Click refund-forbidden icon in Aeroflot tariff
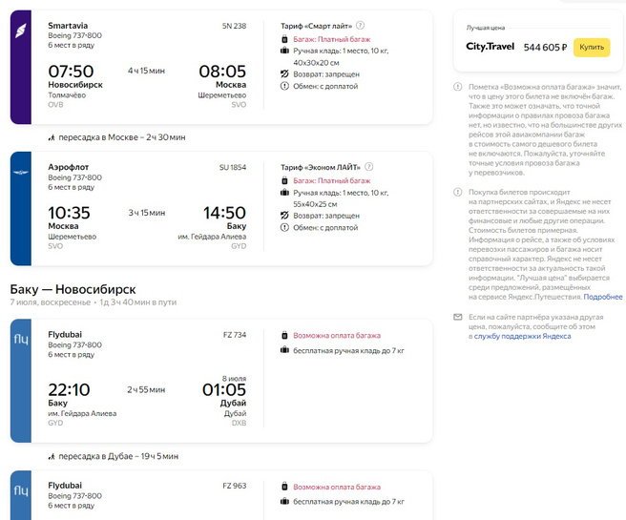Viewport: 626px width, 520px height. pyautogui.click(x=284, y=216)
